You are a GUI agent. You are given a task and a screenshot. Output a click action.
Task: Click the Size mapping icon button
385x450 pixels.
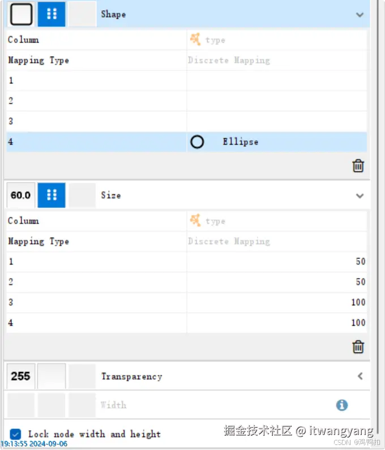pos(52,195)
